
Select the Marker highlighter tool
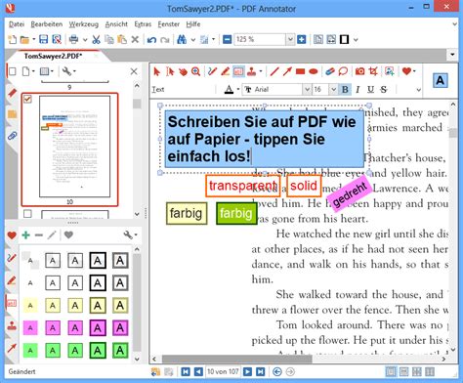coord(226,71)
